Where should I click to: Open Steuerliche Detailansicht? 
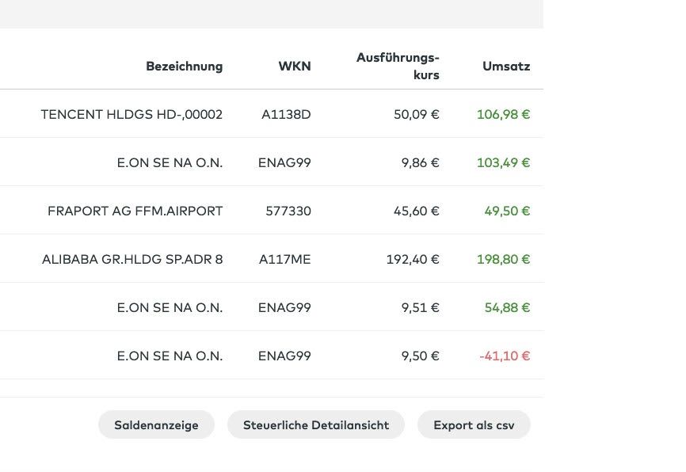click(x=315, y=424)
